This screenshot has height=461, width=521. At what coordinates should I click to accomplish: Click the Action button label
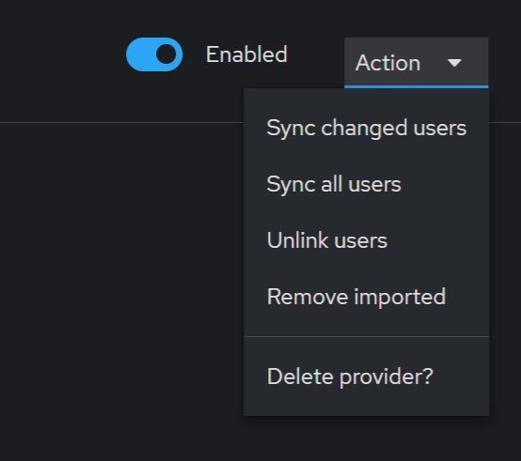point(387,63)
